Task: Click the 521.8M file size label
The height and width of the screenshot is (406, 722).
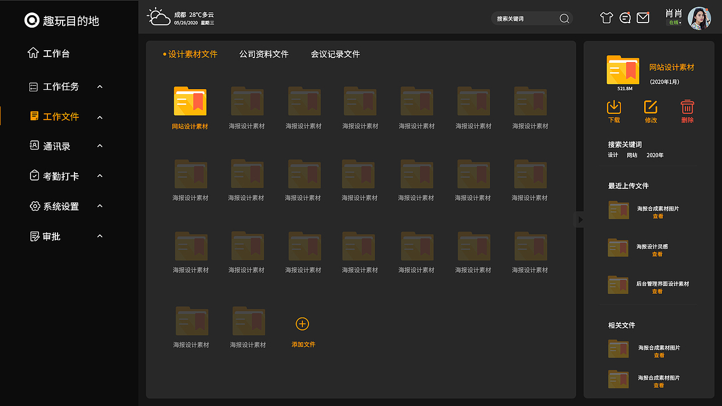Action: pos(625,89)
